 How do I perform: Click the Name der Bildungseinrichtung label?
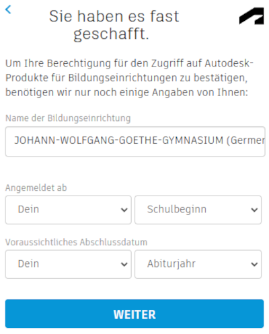tap(68, 118)
